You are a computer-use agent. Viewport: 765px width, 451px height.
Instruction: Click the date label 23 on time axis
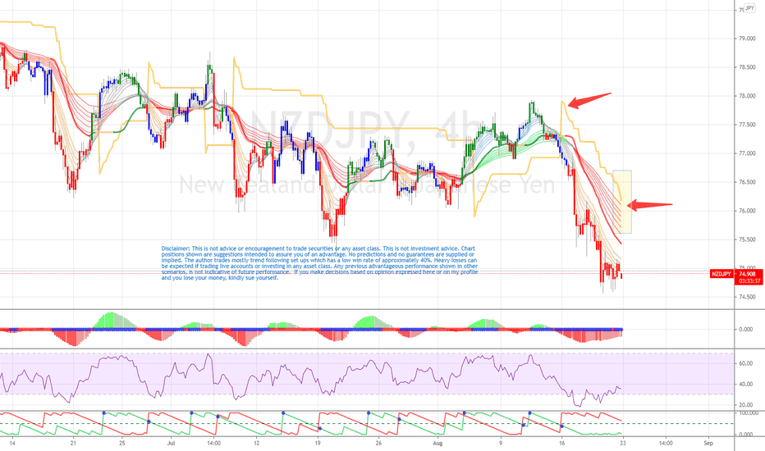point(623,443)
